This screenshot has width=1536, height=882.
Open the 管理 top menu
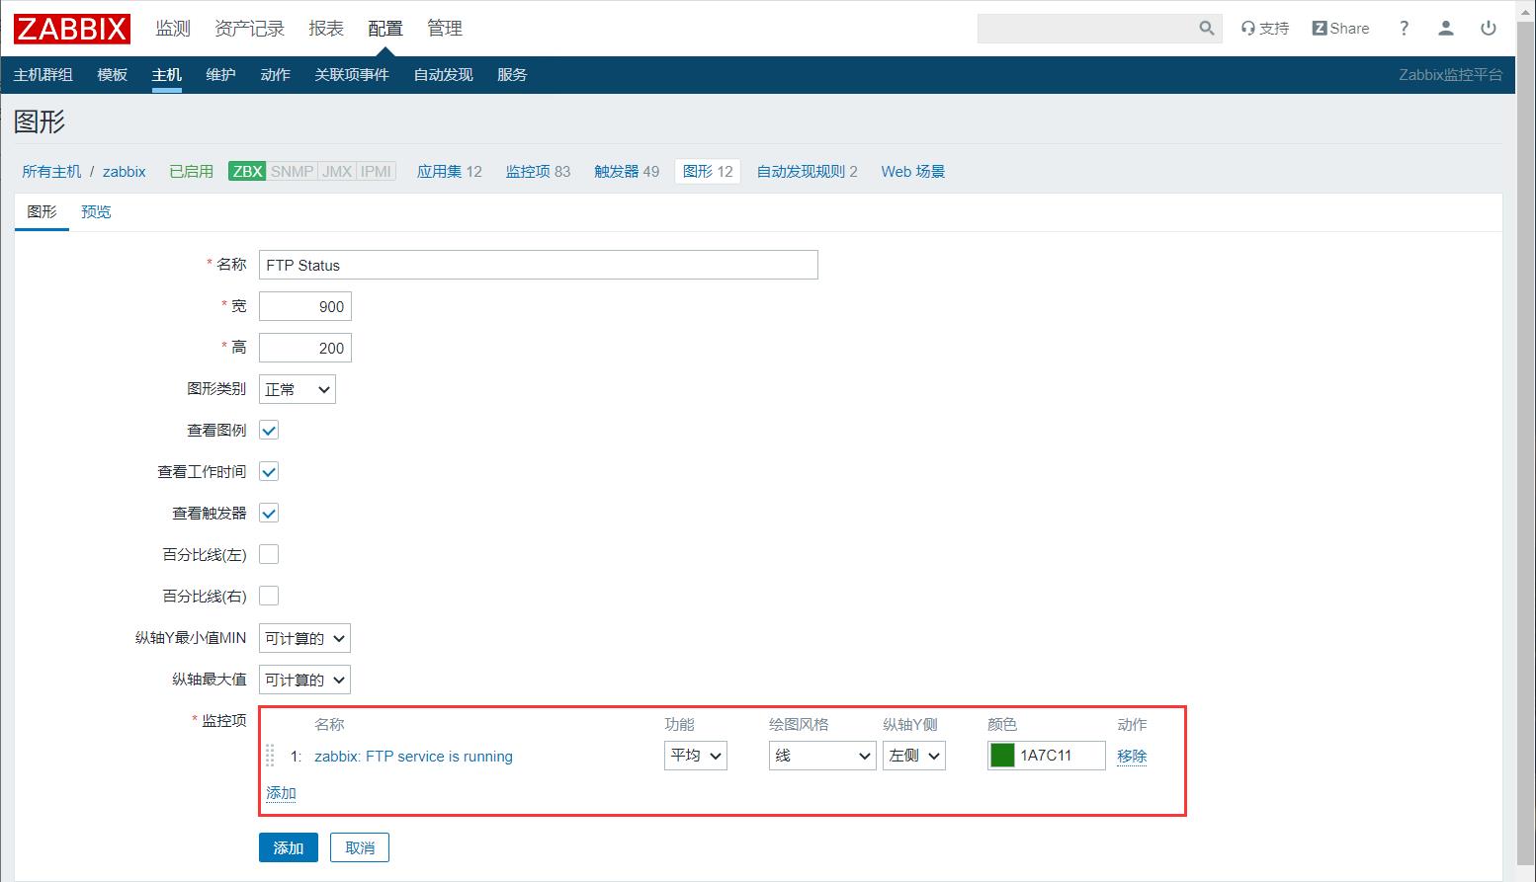pos(445,29)
